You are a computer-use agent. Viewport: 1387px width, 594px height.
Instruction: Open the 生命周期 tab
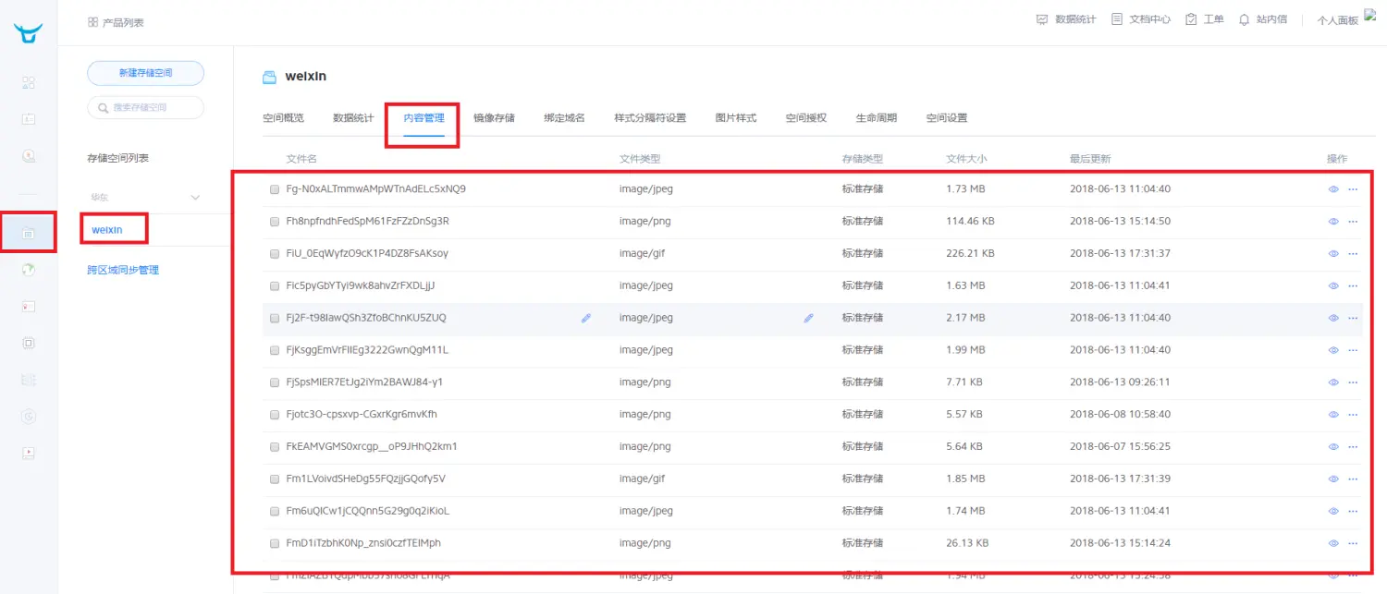pos(876,118)
